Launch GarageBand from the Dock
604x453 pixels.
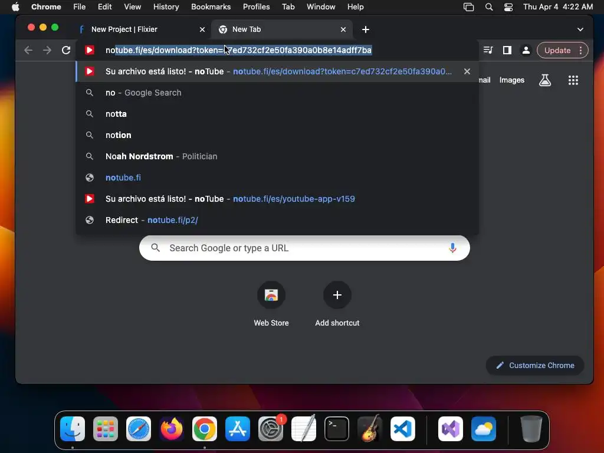click(x=370, y=429)
